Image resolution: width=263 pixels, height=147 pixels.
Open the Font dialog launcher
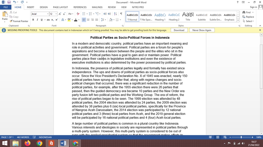click(x=79, y=26)
